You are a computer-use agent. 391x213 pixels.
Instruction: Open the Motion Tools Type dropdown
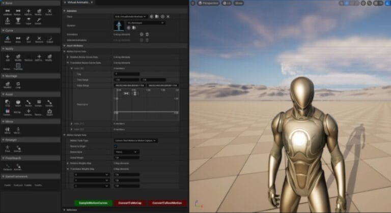136,140
